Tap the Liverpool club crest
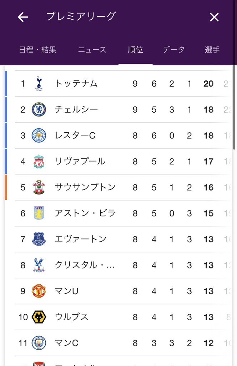This screenshot has height=366, width=237. coord(39,162)
